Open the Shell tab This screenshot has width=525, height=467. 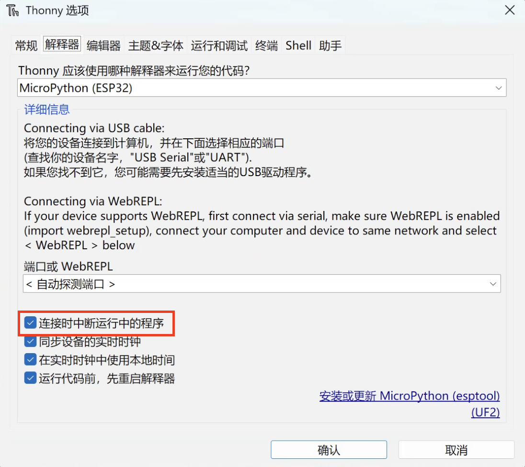pyautogui.click(x=298, y=46)
